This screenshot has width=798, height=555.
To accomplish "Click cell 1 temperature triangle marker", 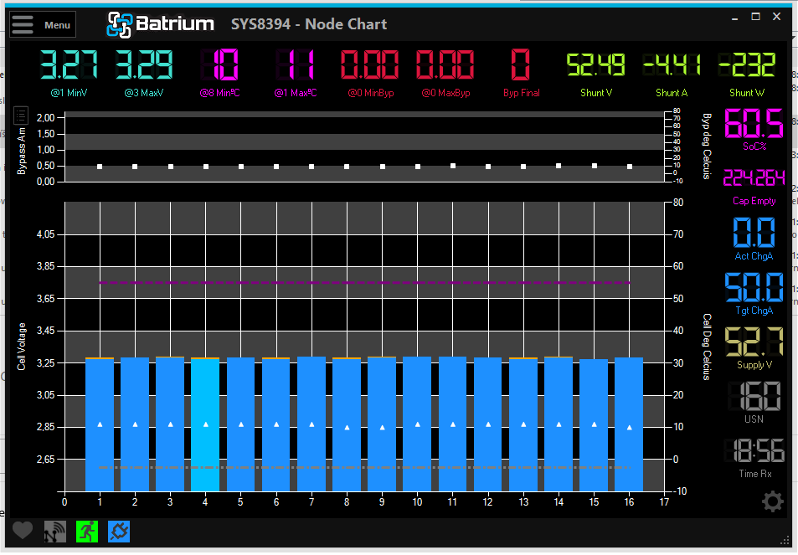I will tap(100, 424).
